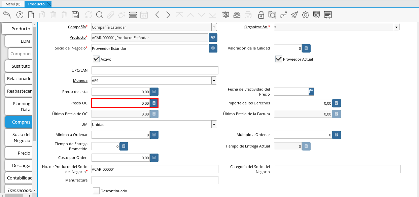The width and height of the screenshot is (419, 197).
Task: Expand the Moneda dropdown
Action: (214, 81)
